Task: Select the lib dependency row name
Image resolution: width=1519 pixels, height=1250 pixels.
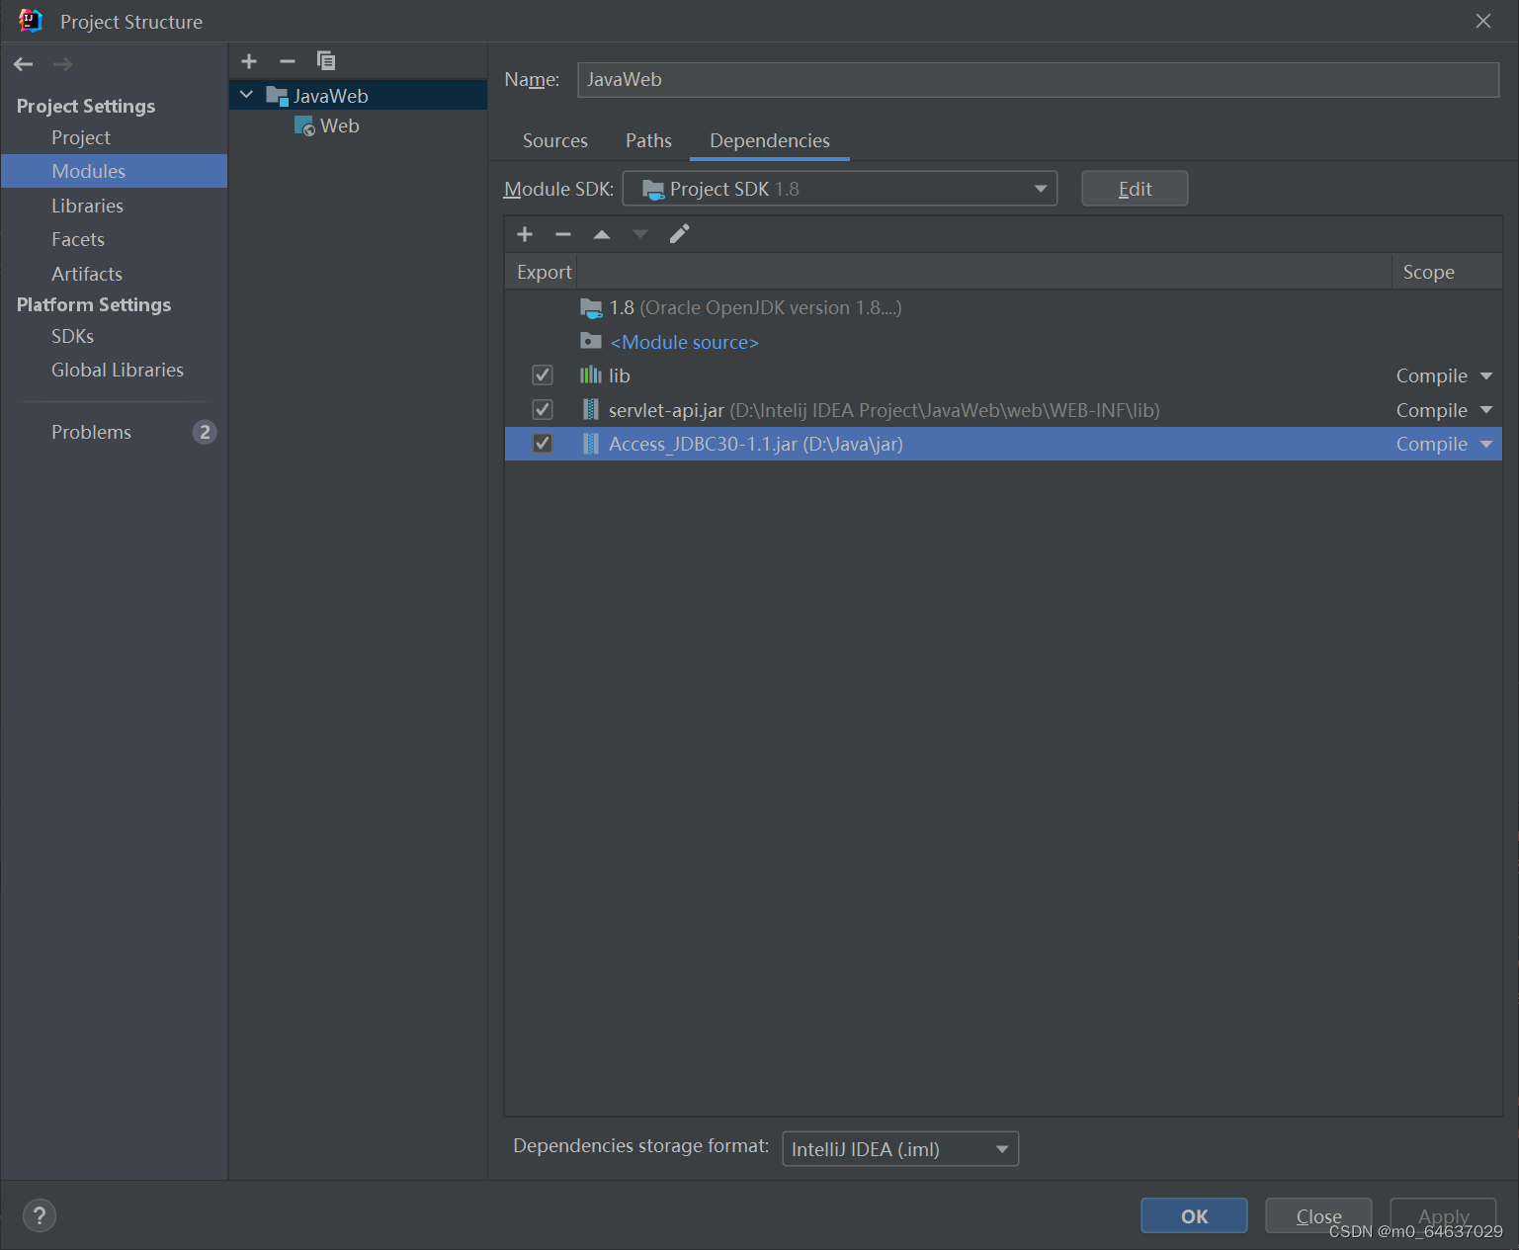Action: point(619,375)
